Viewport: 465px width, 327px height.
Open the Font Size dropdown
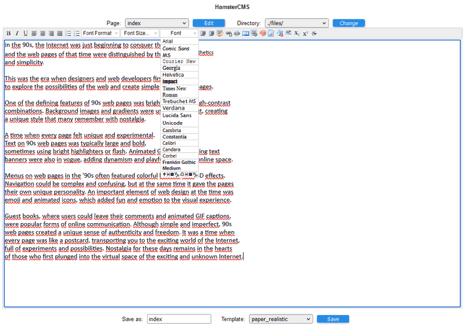click(140, 33)
